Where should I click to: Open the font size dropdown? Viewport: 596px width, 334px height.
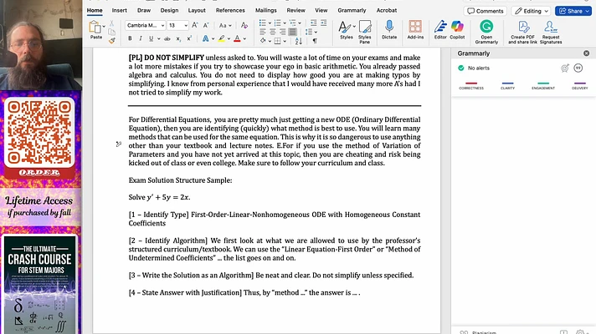pyautogui.click(x=186, y=26)
